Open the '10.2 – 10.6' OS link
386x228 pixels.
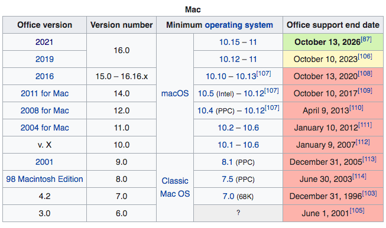click(x=238, y=128)
